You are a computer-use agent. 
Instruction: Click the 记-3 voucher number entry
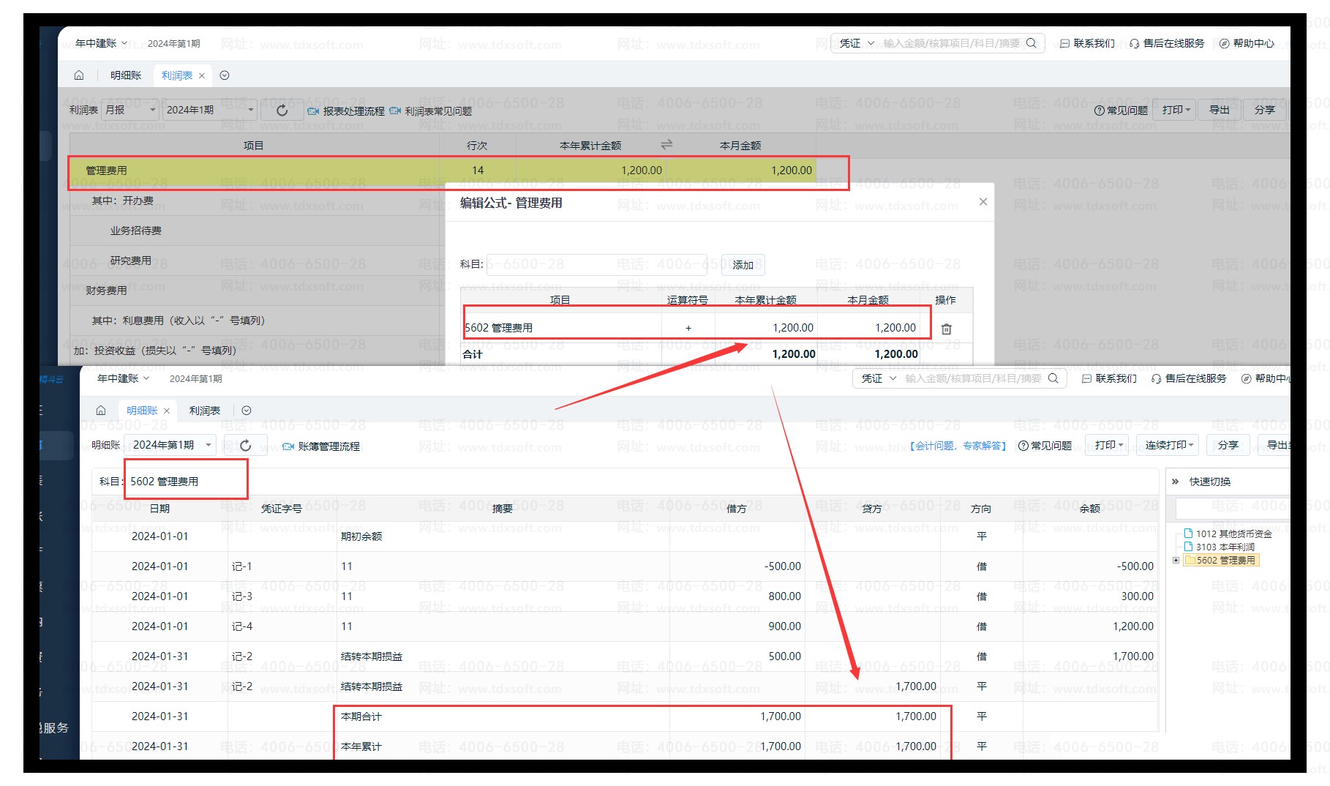(x=241, y=596)
